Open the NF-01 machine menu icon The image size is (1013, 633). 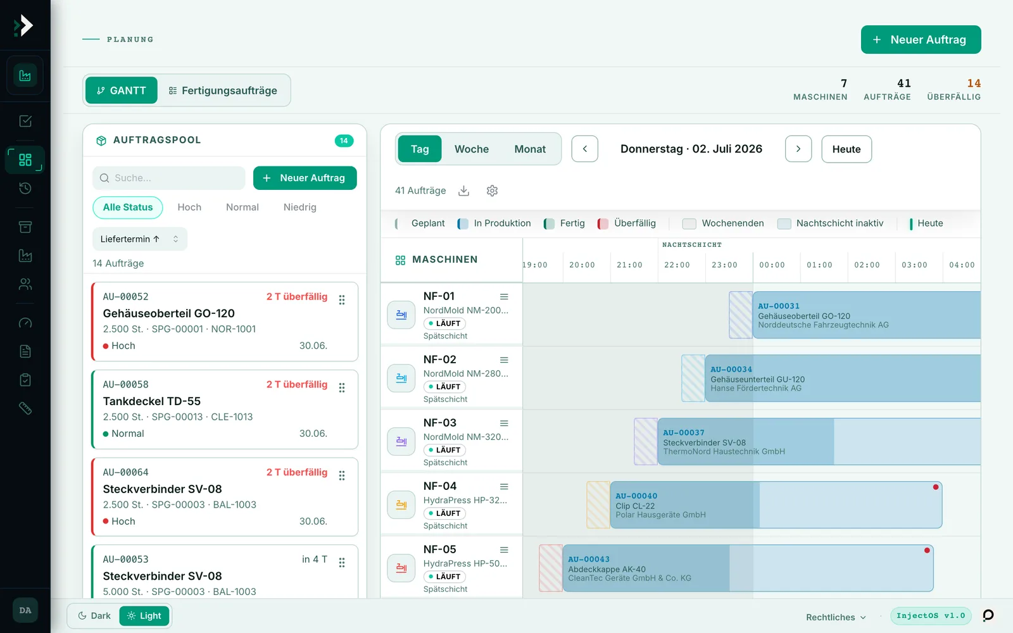coord(504,297)
